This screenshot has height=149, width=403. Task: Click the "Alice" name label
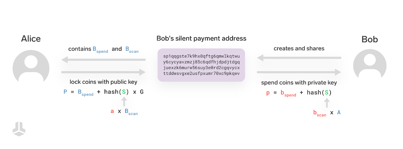pos(31,39)
